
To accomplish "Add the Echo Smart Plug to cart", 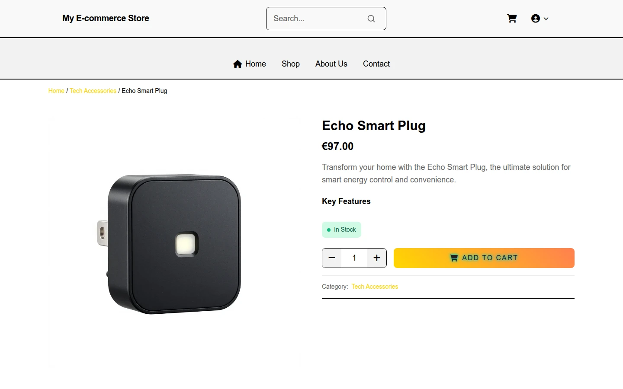I will (484, 258).
